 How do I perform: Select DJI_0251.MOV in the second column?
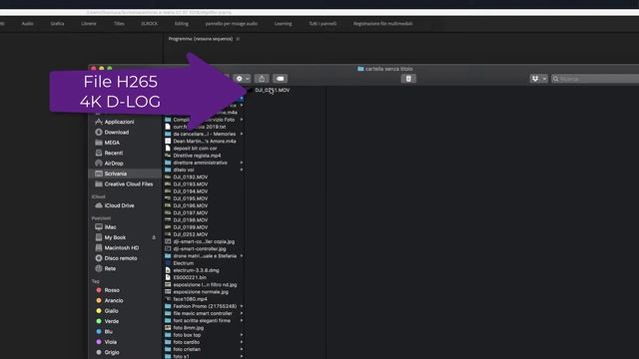click(273, 90)
